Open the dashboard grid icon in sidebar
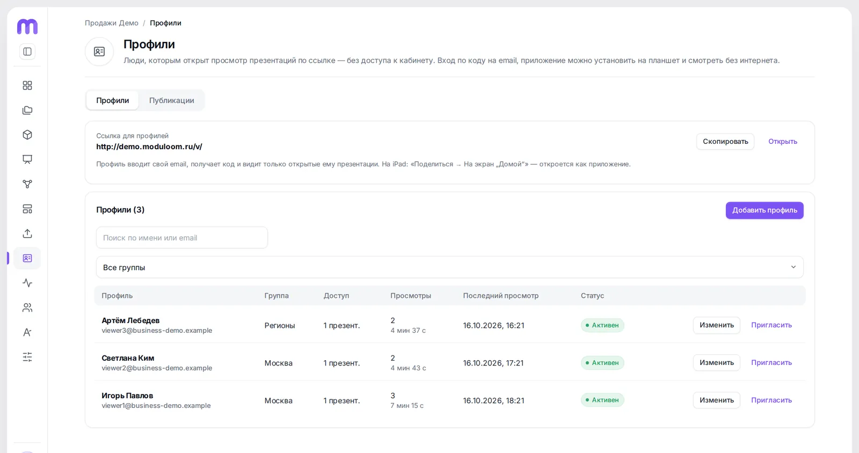 [27, 85]
